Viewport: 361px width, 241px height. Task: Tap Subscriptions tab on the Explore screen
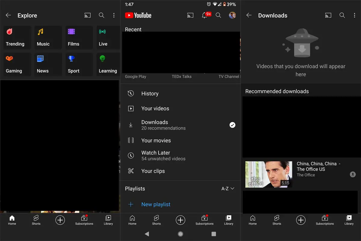(84, 220)
